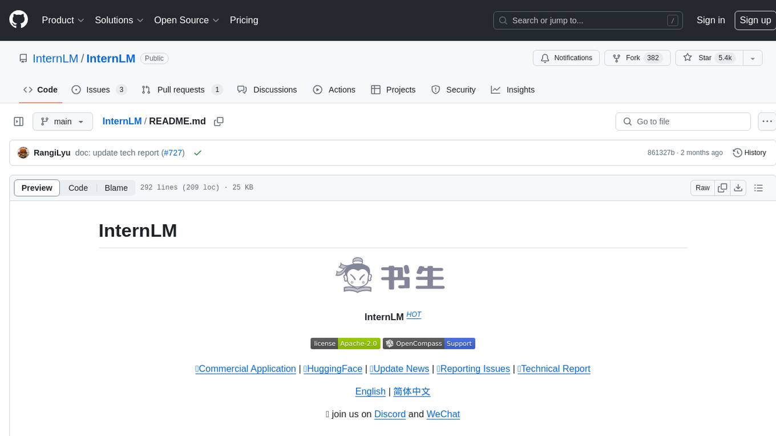776x436 pixels.
Task: Expand the Solutions menu
Action: pyautogui.click(x=119, y=20)
